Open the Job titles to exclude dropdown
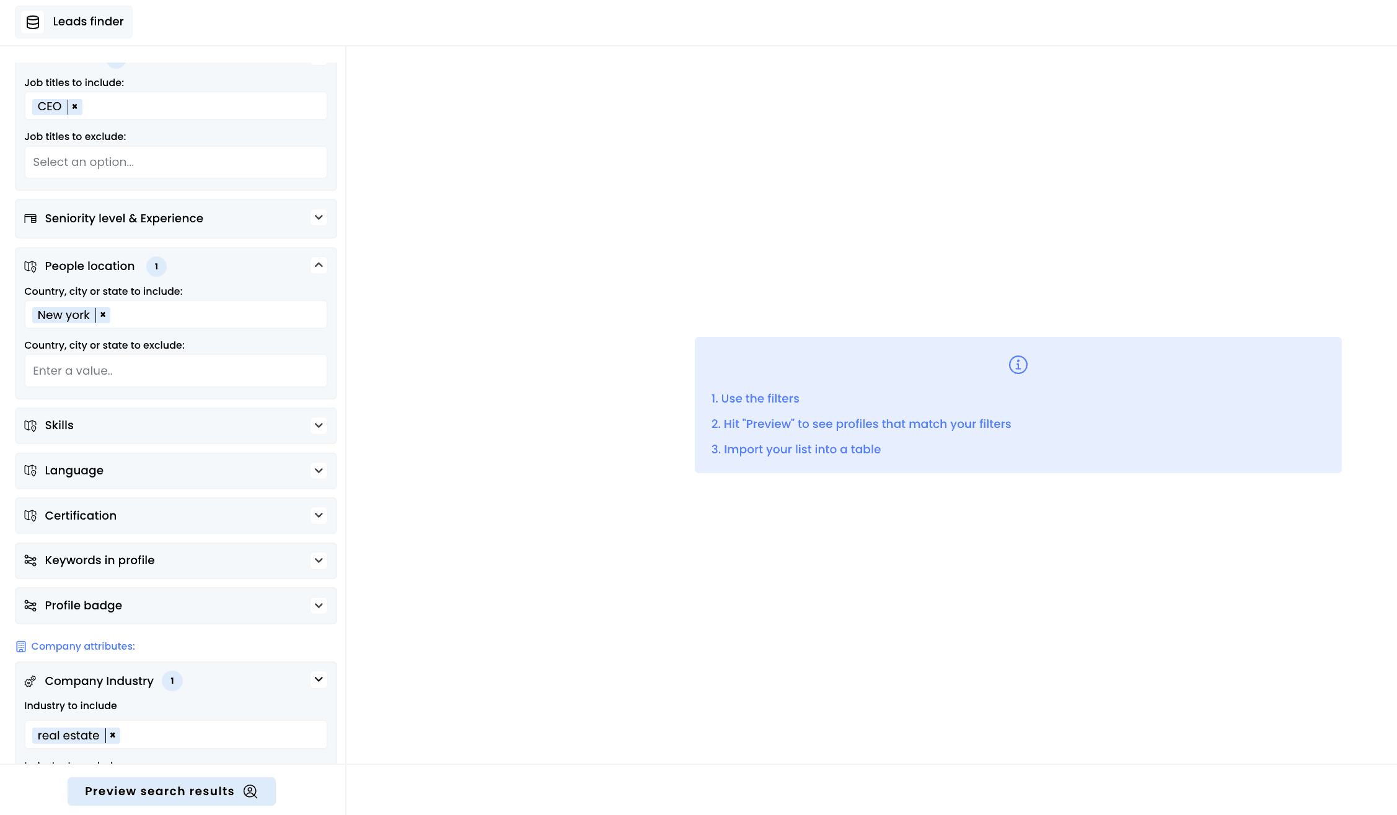Image resolution: width=1397 pixels, height=815 pixels. [x=175, y=162]
